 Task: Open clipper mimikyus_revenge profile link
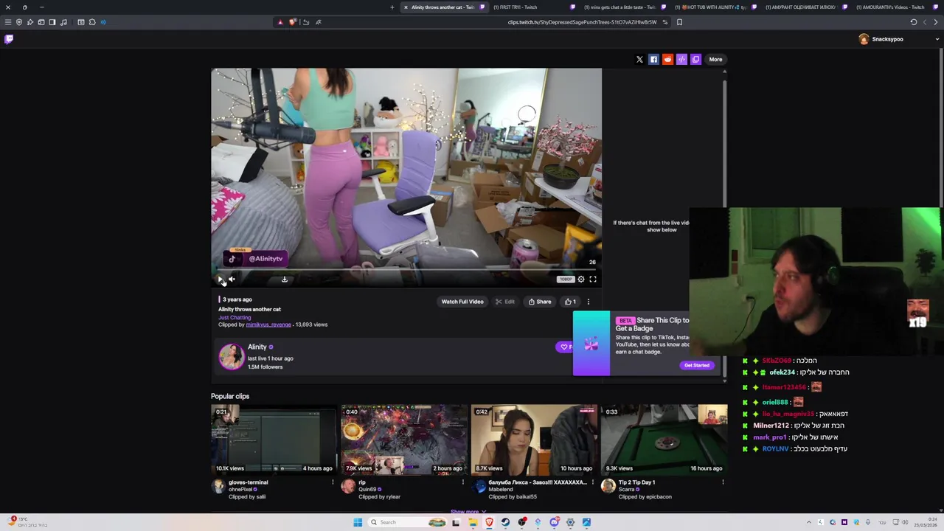point(268,324)
